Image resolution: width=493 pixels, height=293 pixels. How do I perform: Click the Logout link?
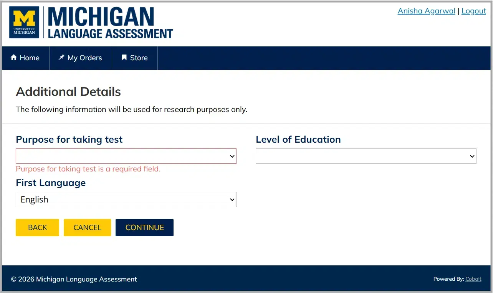473,11
